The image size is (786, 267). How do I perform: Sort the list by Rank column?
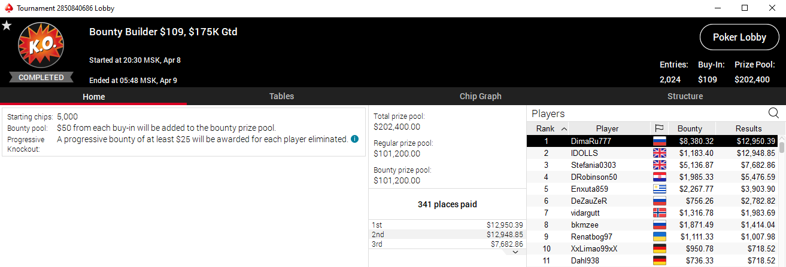[x=547, y=128]
